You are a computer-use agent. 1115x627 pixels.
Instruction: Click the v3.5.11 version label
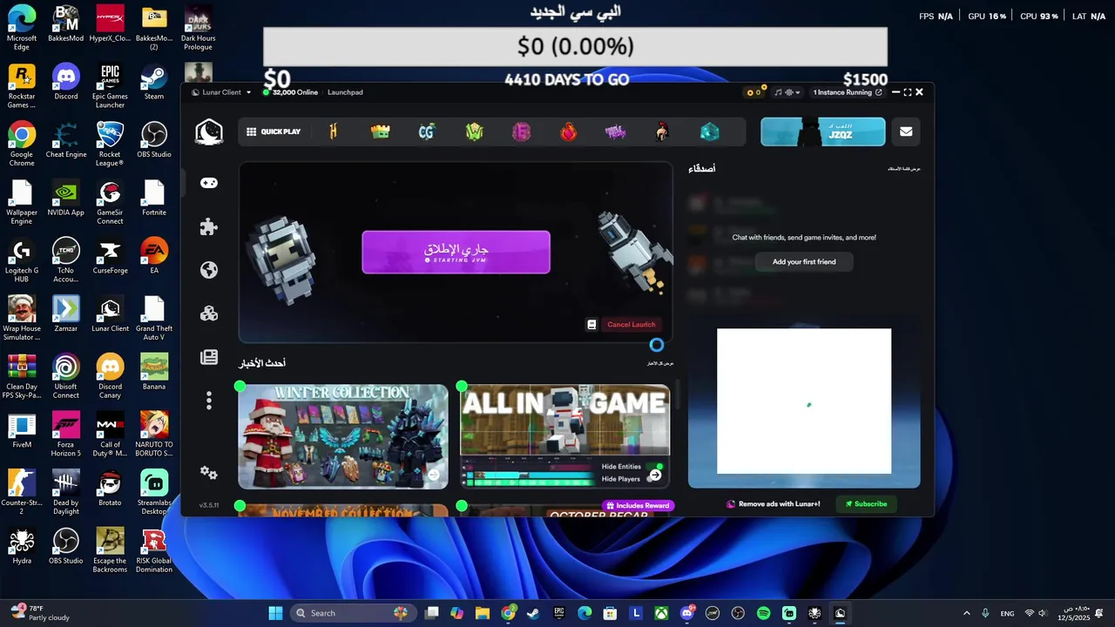(x=209, y=505)
